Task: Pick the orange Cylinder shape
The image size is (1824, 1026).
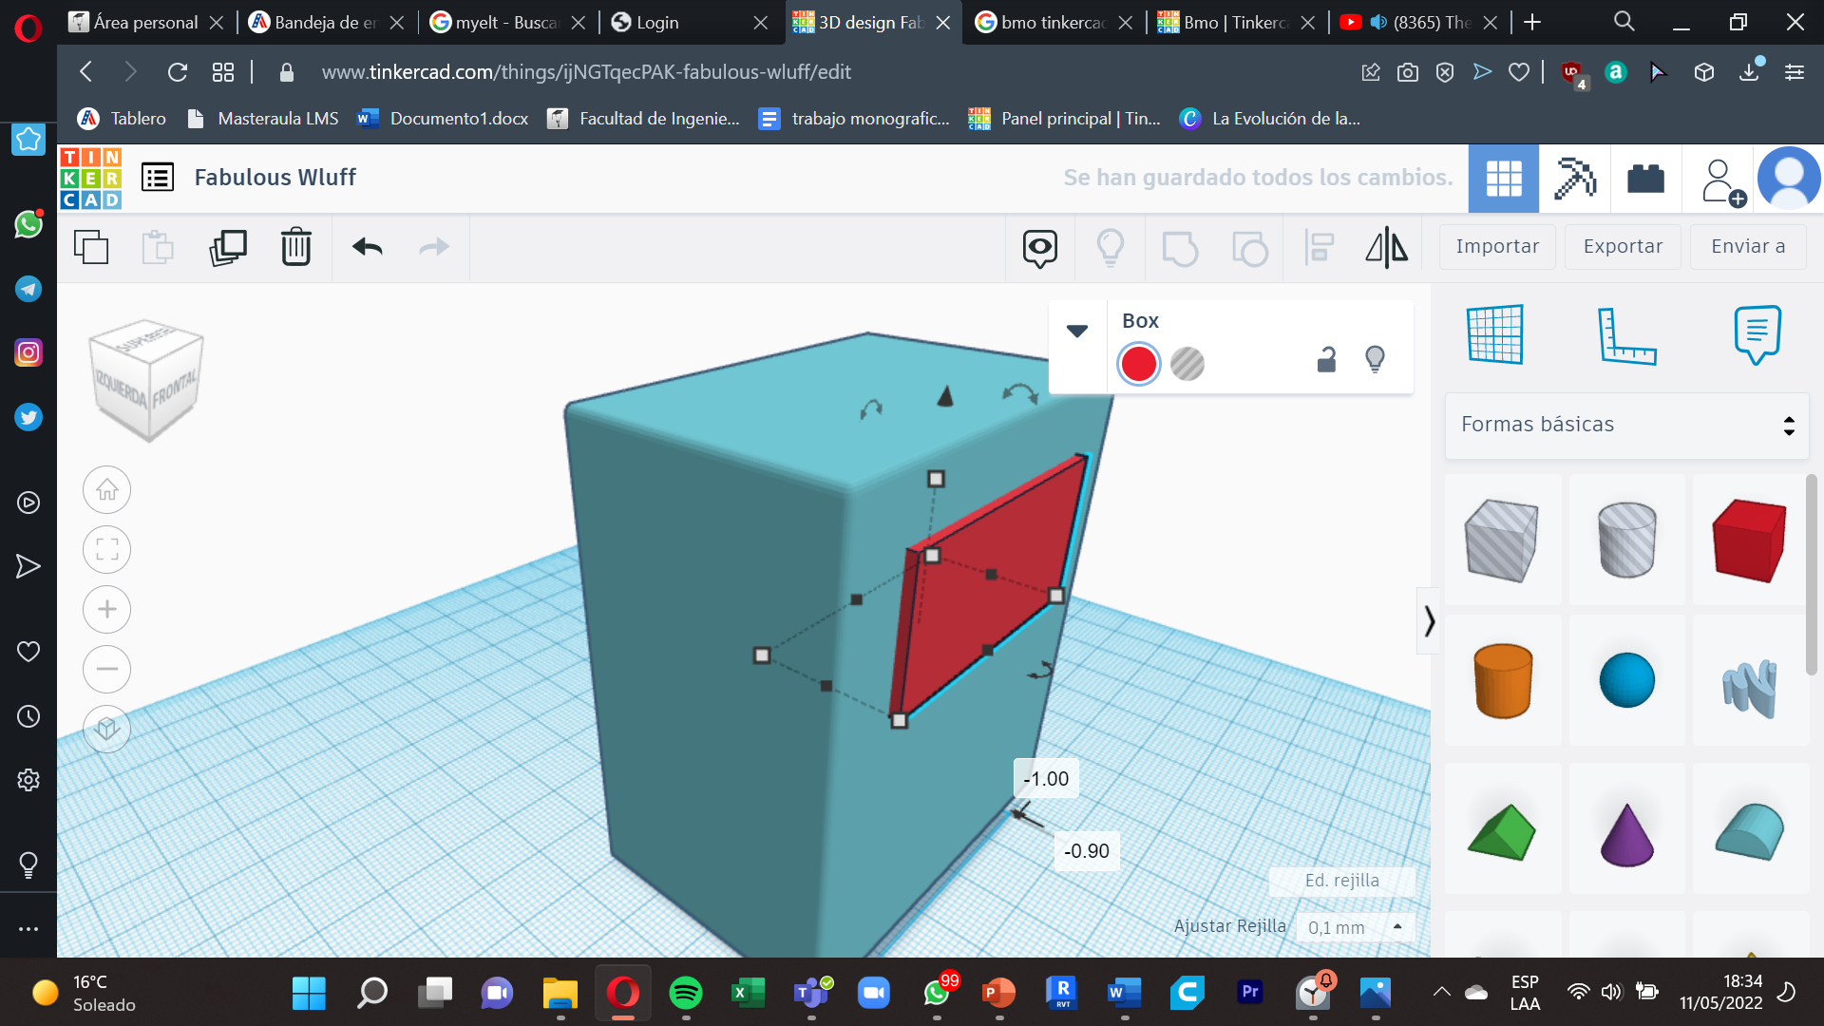Action: point(1502,680)
